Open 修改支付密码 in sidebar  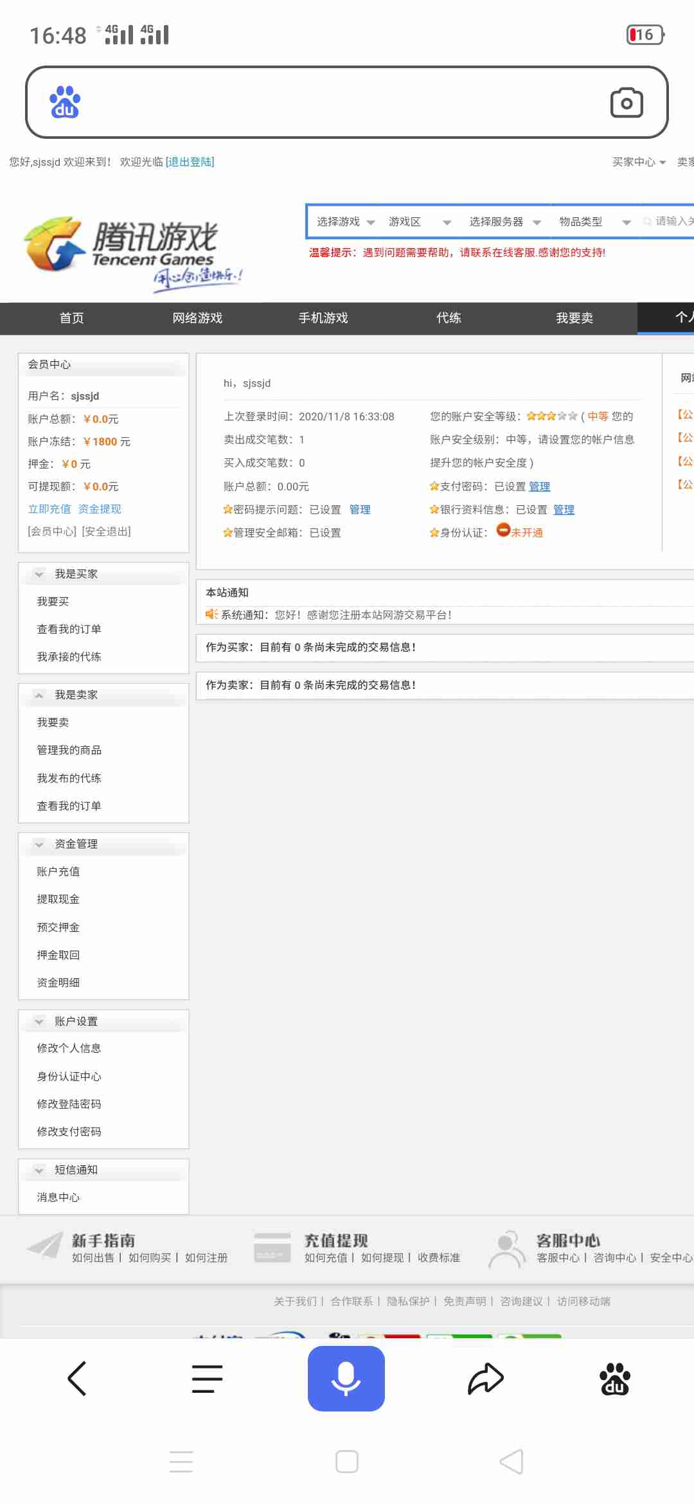(69, 1132)
